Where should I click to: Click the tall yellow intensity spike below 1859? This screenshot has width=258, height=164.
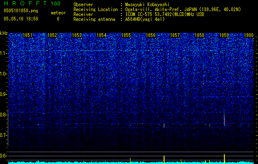click(x=224, y=159)
